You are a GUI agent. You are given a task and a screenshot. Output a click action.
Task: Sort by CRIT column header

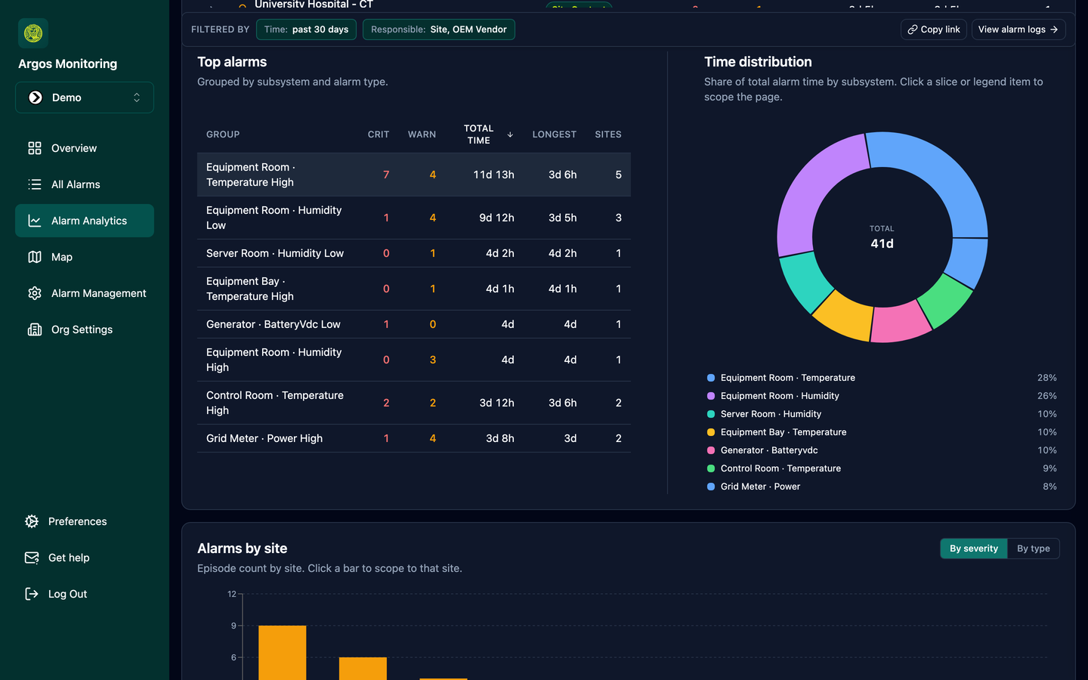[x=379, y=134]
